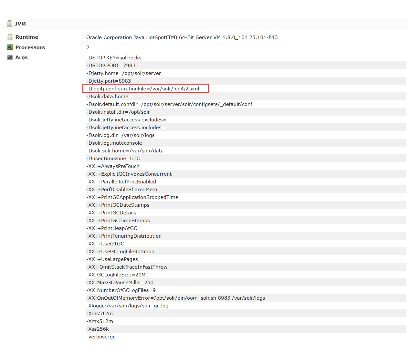Click the Processors label

tap(30, 47)
